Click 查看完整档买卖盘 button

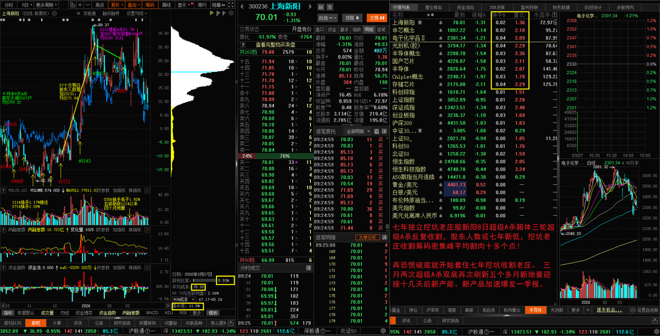[276, 44]
